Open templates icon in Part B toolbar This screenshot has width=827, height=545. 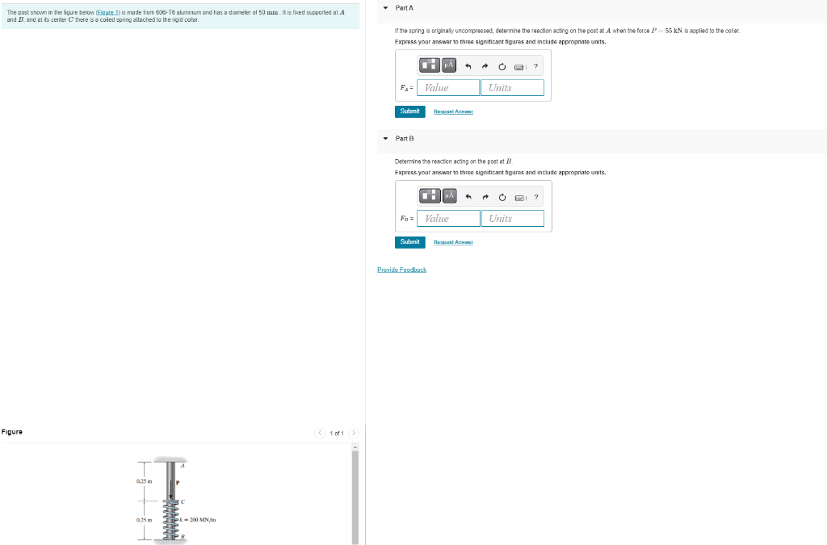click(x=430, y=196)
